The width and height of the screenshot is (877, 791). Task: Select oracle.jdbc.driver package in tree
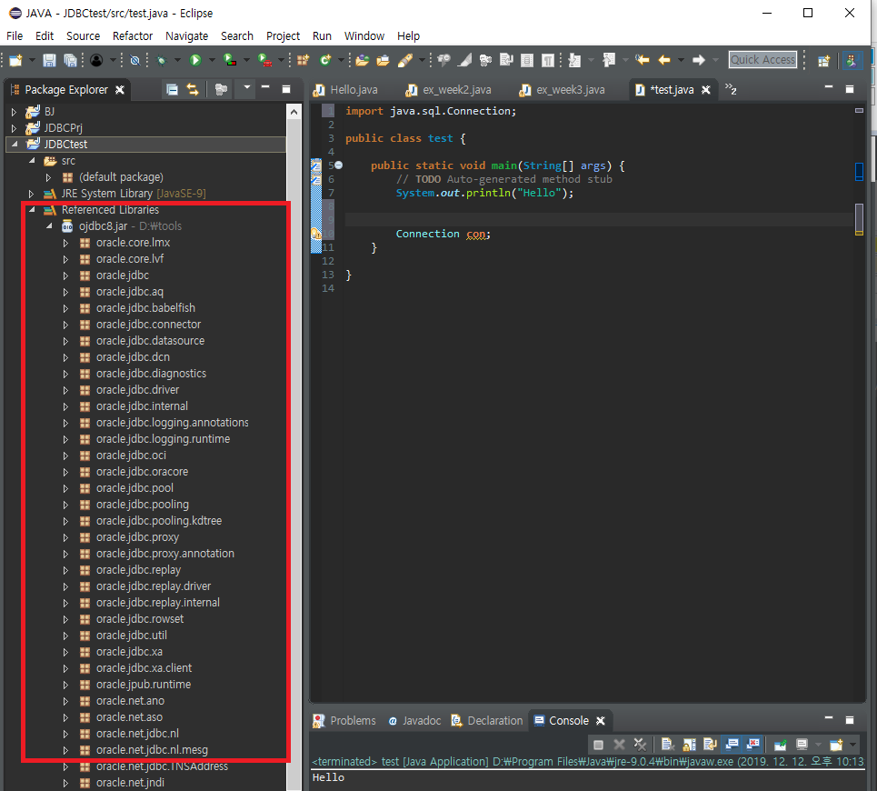pyautogui.click(x=137, y=390)
